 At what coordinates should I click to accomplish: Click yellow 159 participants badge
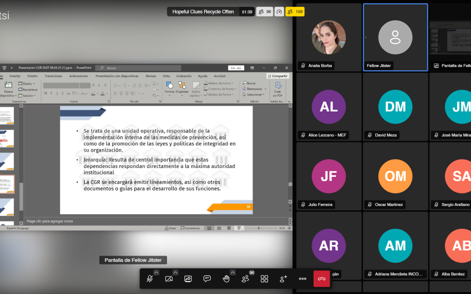pos(295,12)
